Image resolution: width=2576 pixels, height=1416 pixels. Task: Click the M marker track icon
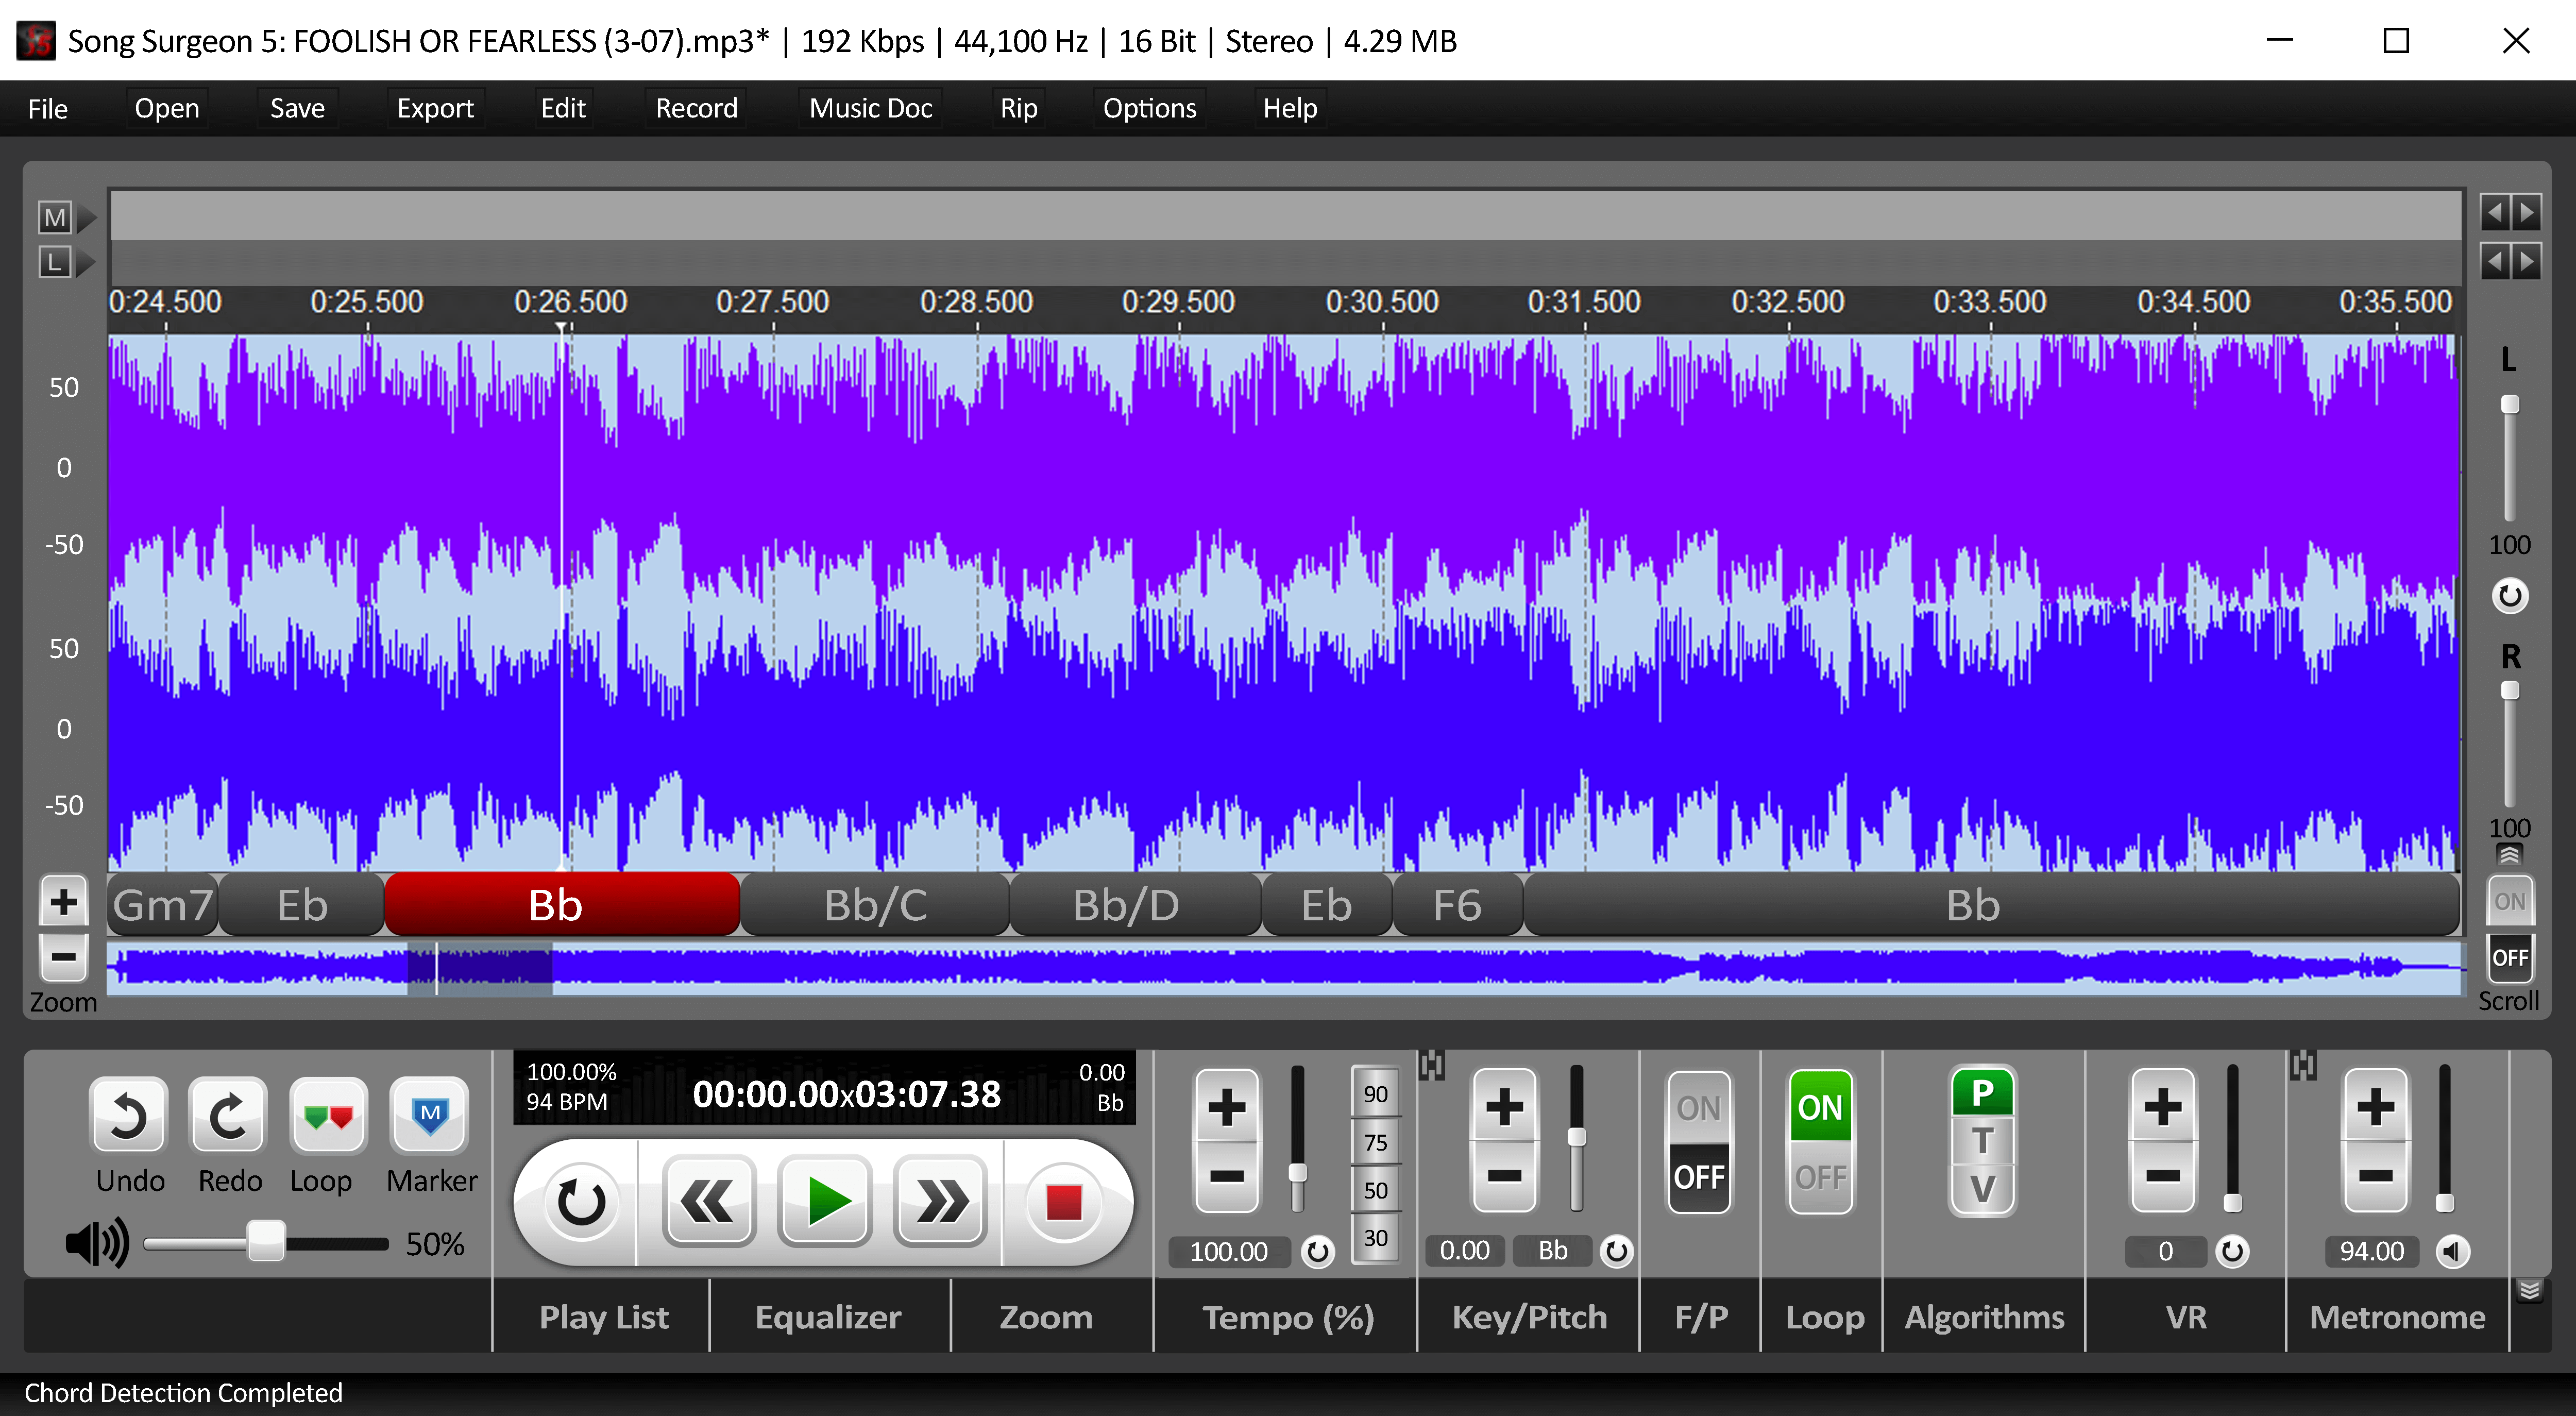(x=55, y=217)
